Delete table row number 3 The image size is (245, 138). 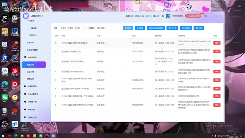pos(217,61)
